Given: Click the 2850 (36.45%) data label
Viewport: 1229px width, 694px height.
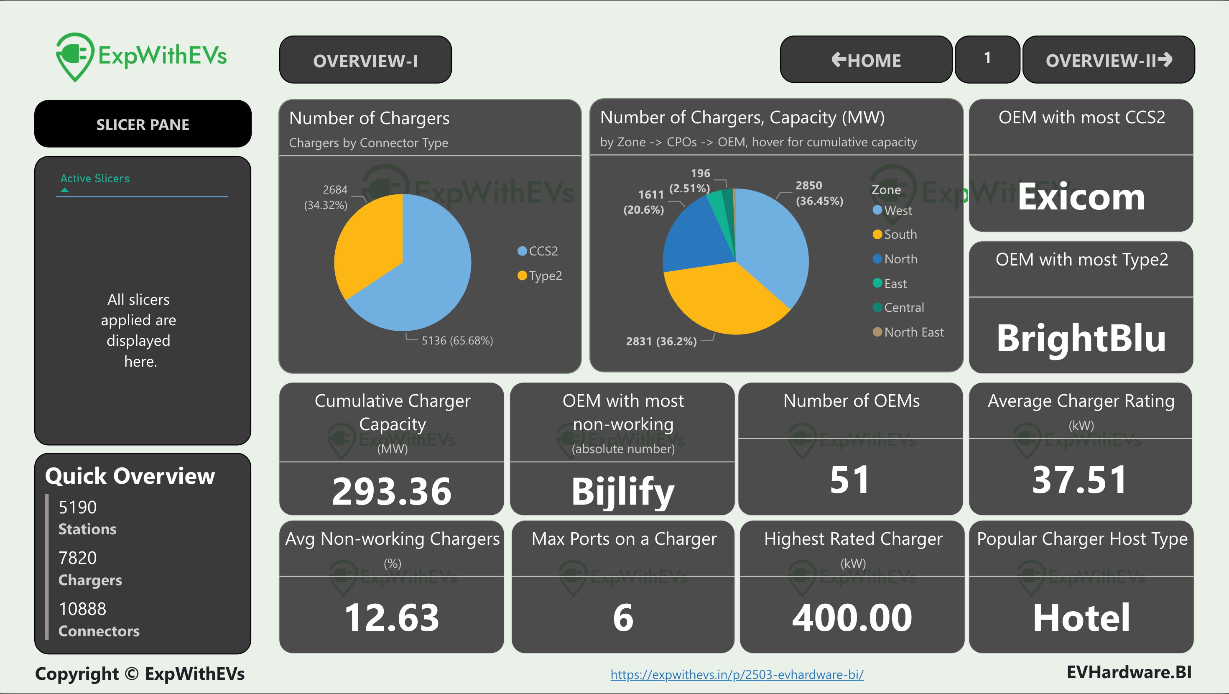Looking at the screenshot, I should pos(819,193).
